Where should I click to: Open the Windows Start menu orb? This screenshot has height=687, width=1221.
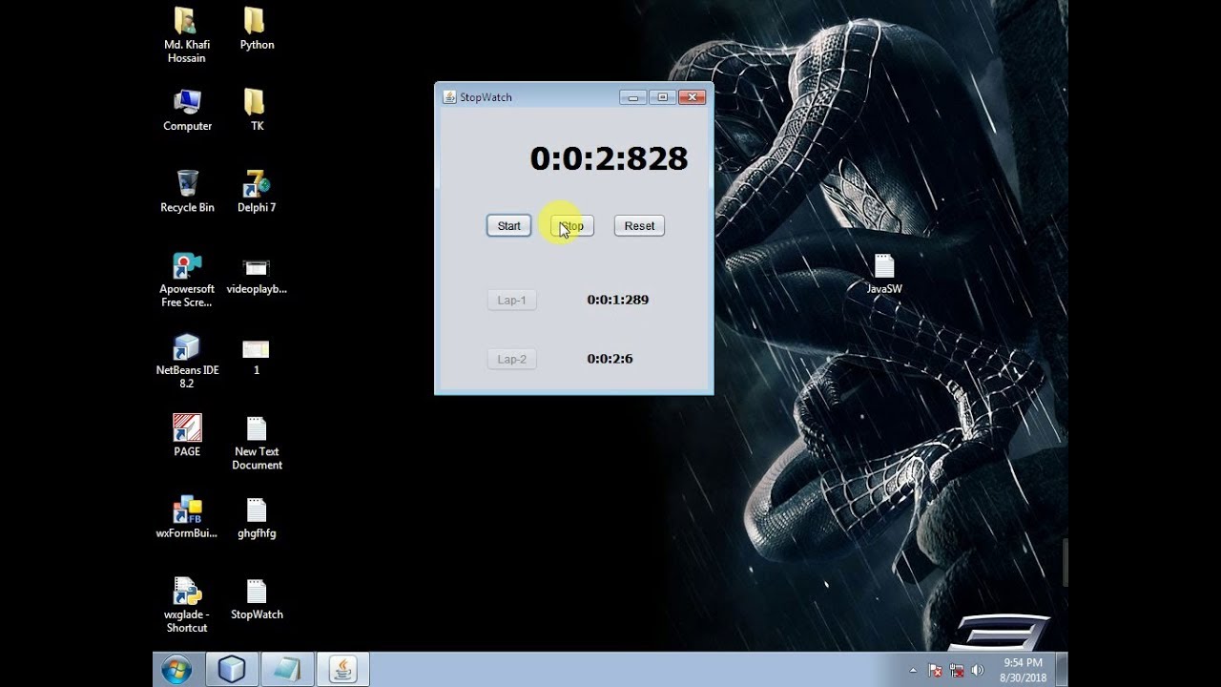(176, 670)
